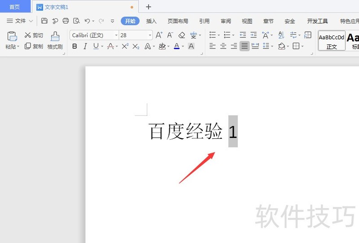
Task: Click the phonetic guide wén icon
Action: [x=193, y=35]
